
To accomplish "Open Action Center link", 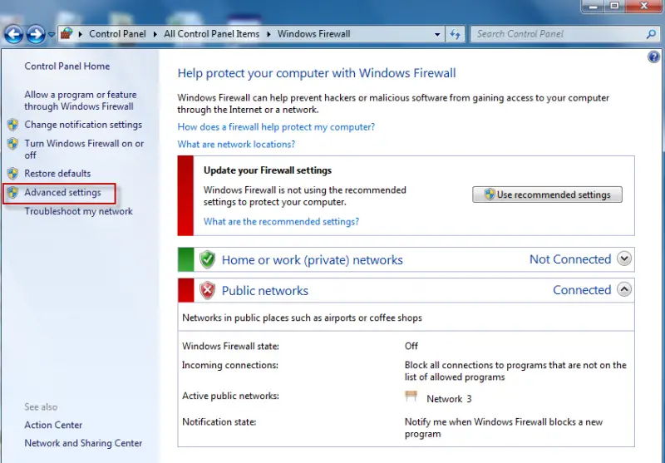I will pyautogui.click(x=53, y=425).
